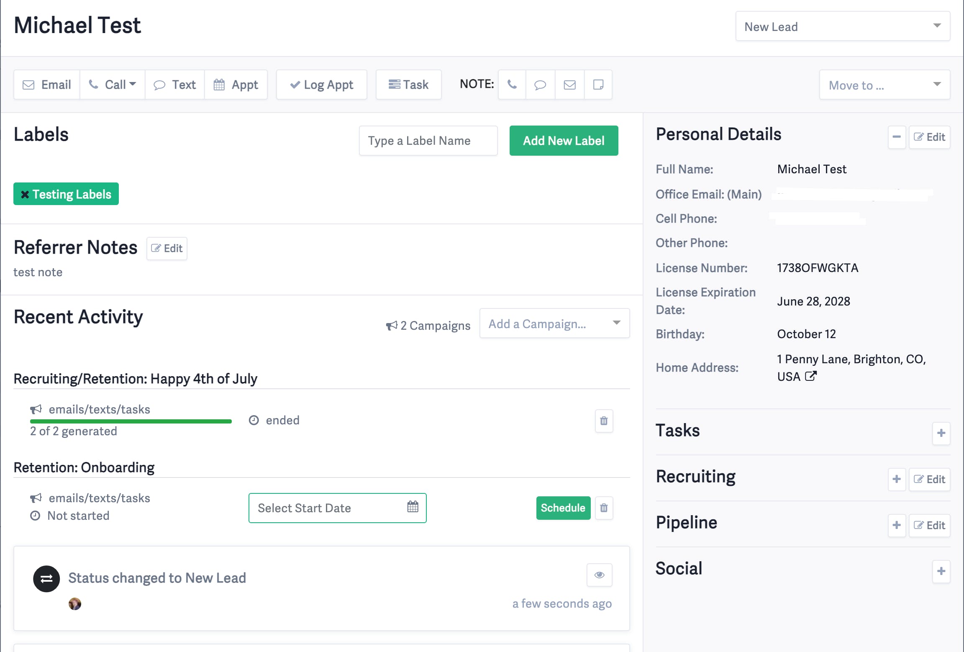Click the Task toolbar button
The width and height of the screenshot is (964, 652).
(409, 85)
